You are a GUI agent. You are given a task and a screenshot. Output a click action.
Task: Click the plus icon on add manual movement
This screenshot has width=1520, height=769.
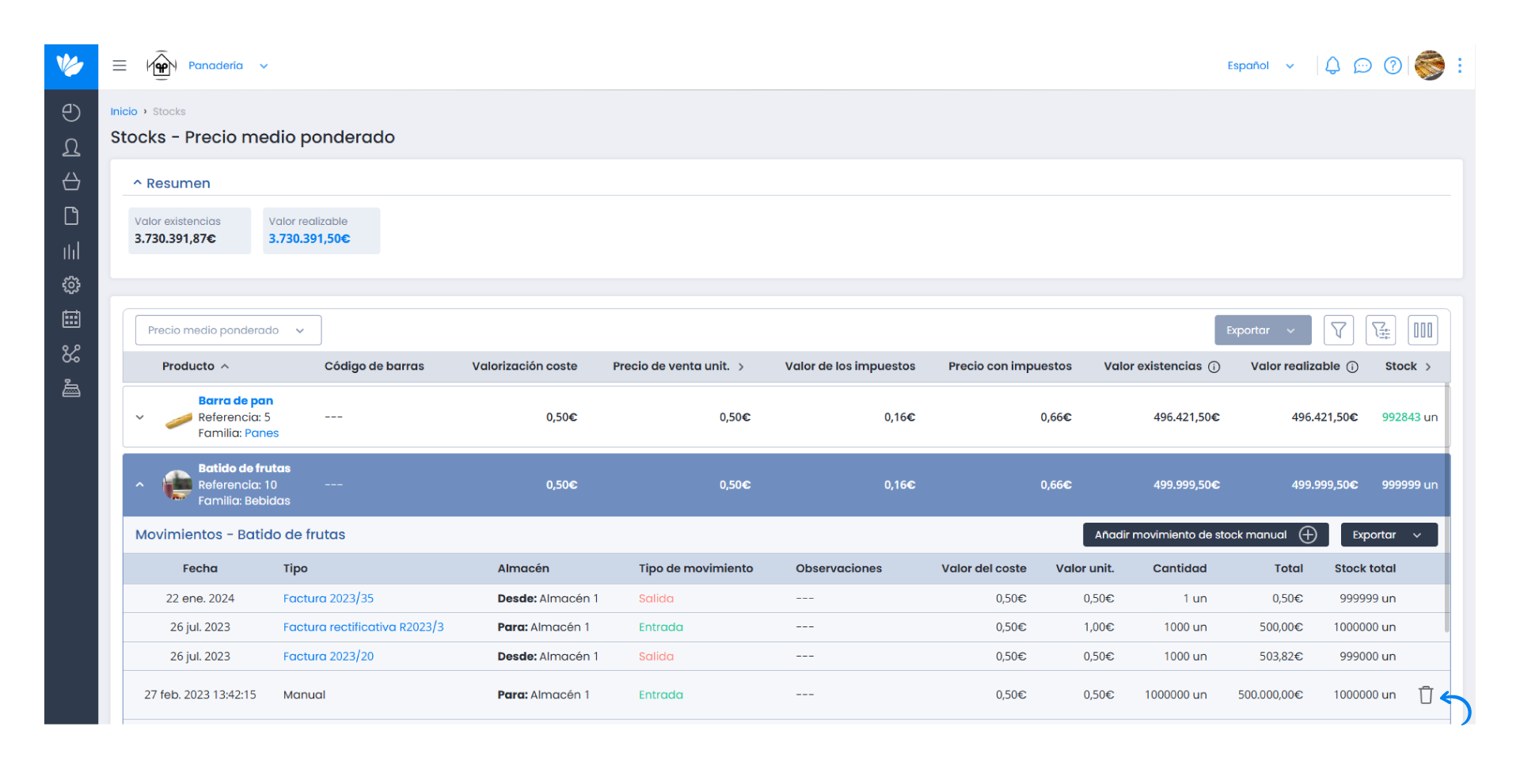coord(1308,535)
